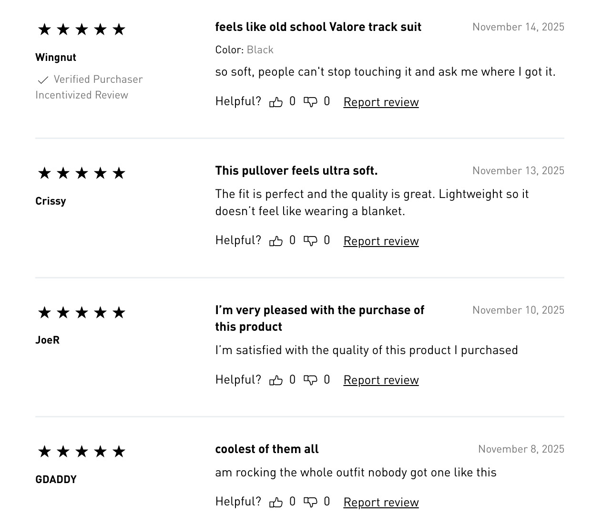Click the 'Incentivized Review' label
This screenshot has height=514, width=602.
pos(82,95)
